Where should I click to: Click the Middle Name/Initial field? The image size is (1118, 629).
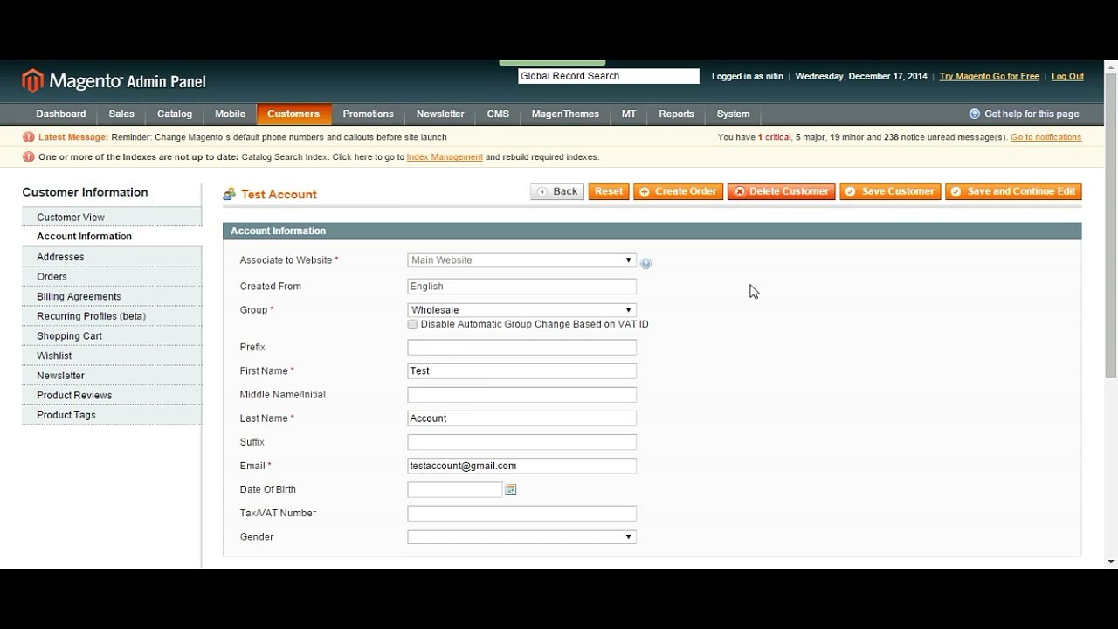pos(521,395)
